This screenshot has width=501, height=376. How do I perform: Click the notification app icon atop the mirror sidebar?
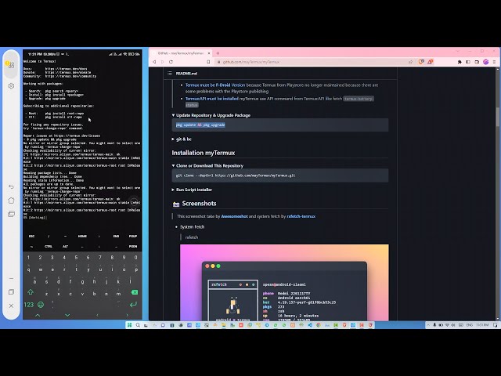(11, 65)
